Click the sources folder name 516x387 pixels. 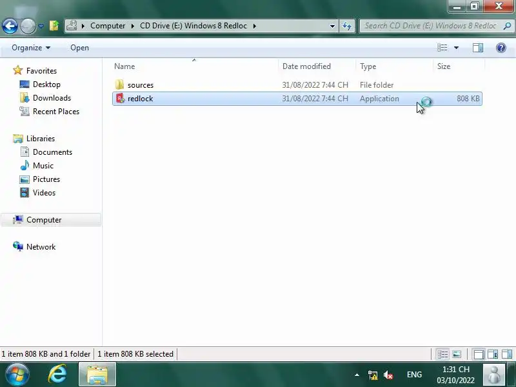click(141, 85)
